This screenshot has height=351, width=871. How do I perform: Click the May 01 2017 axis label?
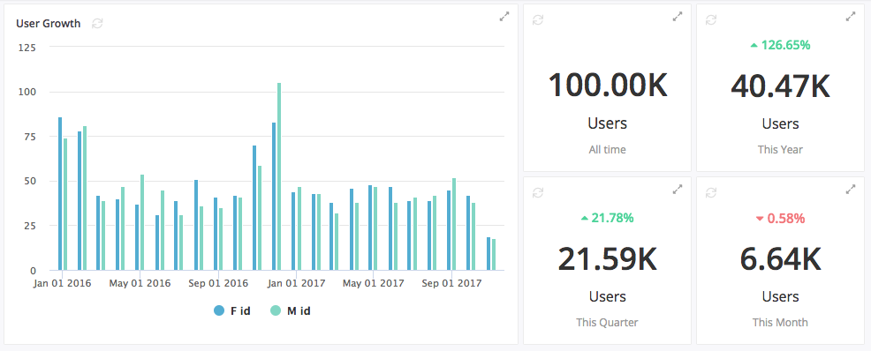[374, 284]
